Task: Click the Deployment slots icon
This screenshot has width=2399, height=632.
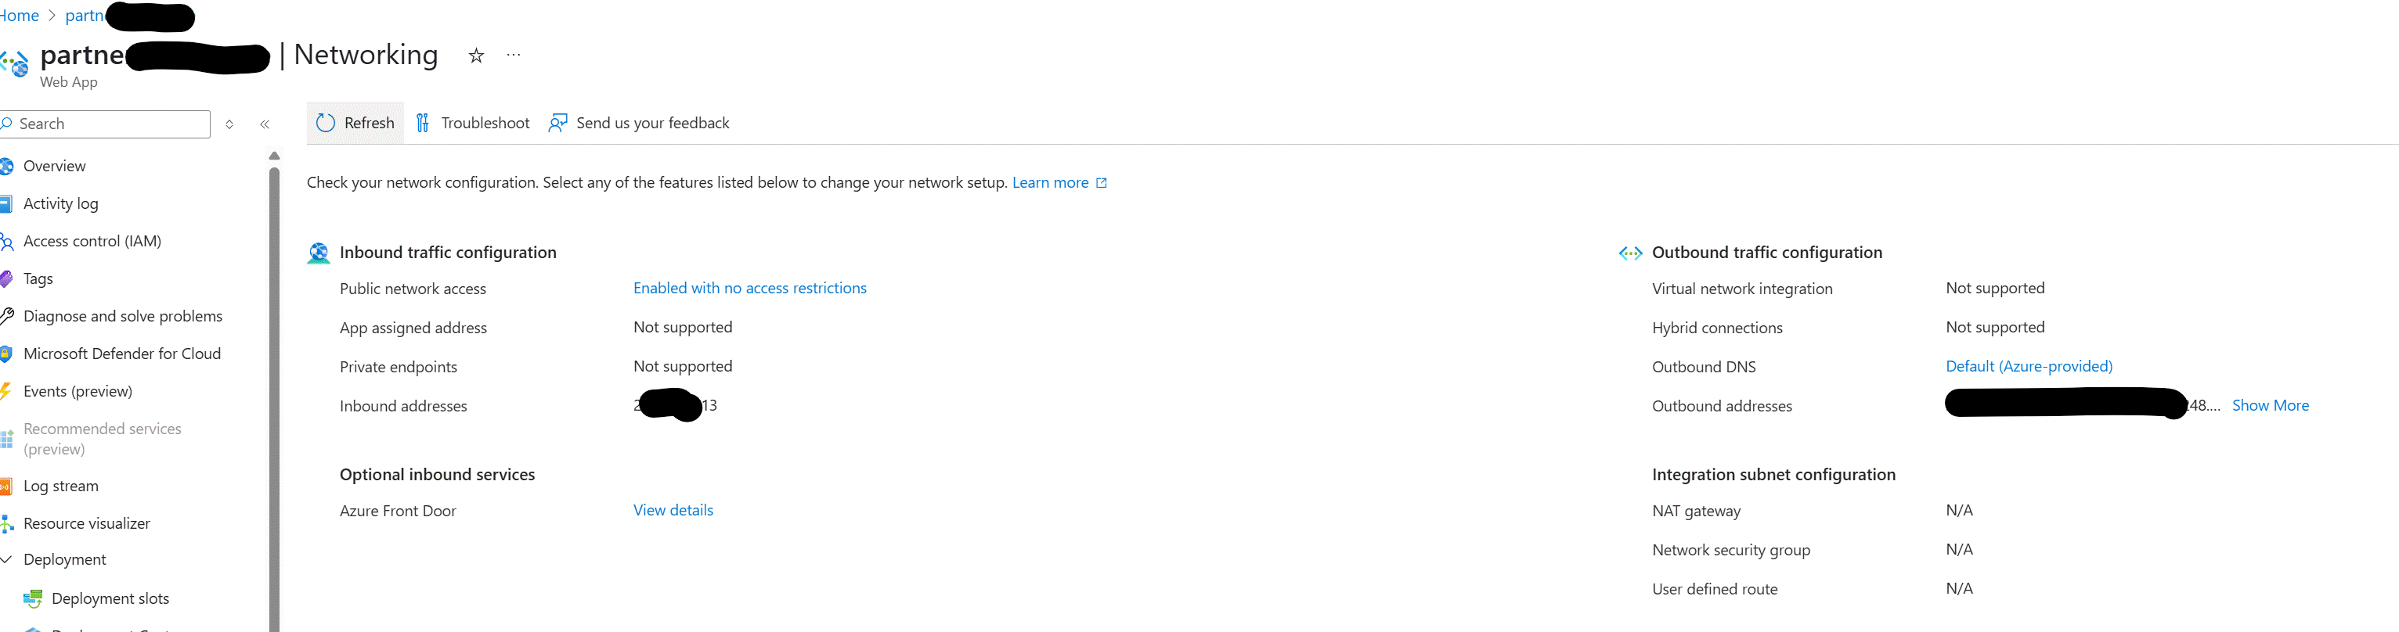Action: click(x=33, y=598)
